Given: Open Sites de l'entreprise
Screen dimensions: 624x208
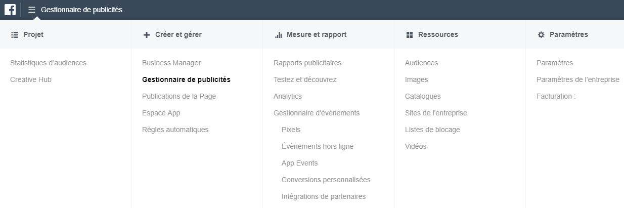Looking at the screenshot, I should pyautogui.click(x=436, y=113).
